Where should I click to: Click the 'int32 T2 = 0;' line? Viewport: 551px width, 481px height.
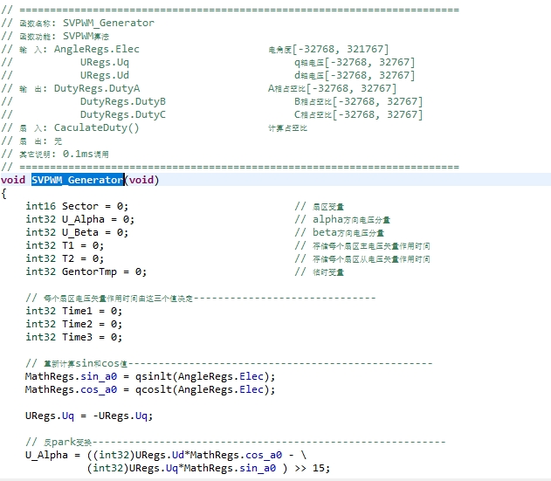65,258
